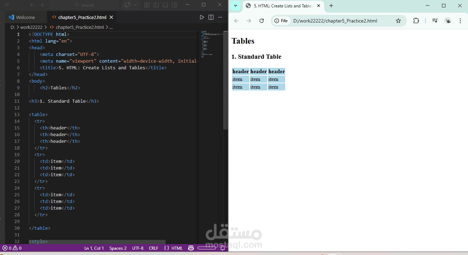Image resolution: width=468 pixels, height=255 pixels.
Task: Run the current file with play icon
Action: point(202,17)
